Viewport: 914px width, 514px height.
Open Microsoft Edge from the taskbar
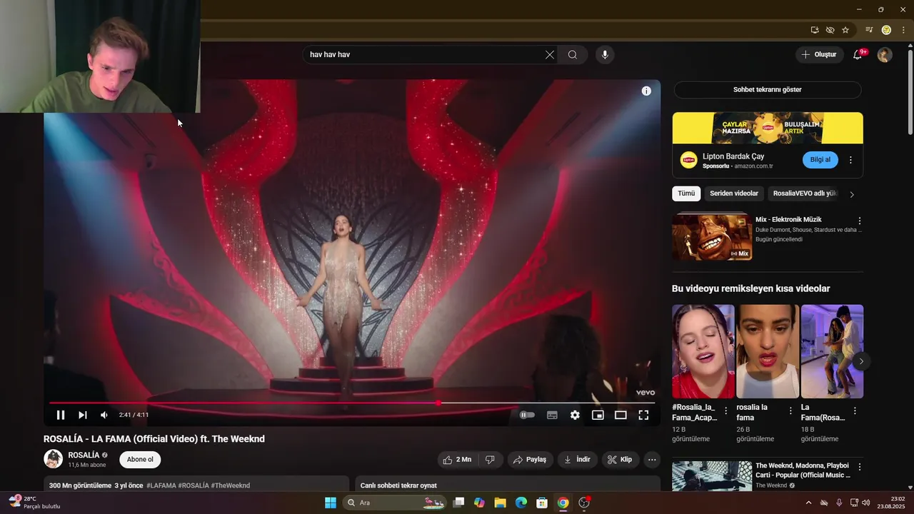[x=521, y=503]
